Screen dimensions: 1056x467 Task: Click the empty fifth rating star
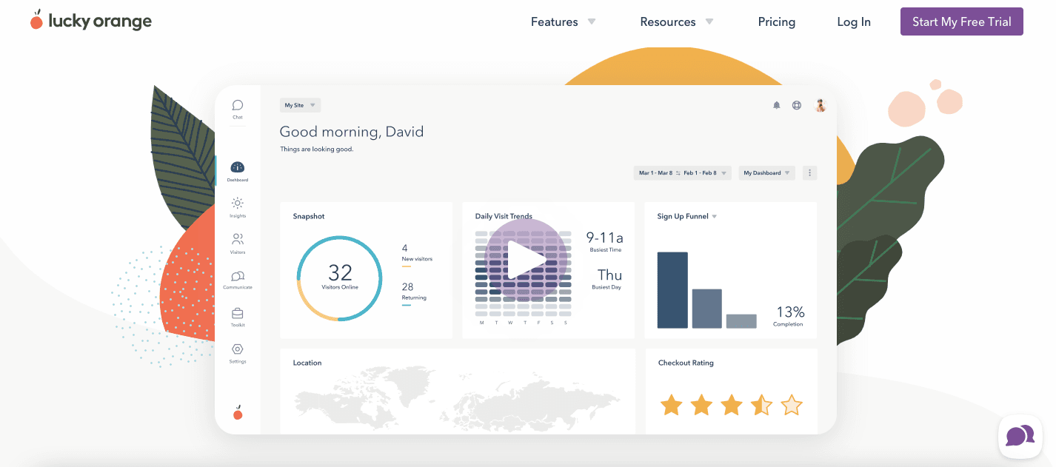pos(792,405)
